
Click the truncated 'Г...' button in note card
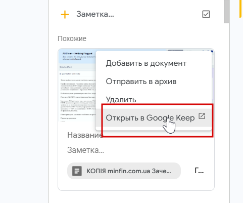(x=199, y=171)
